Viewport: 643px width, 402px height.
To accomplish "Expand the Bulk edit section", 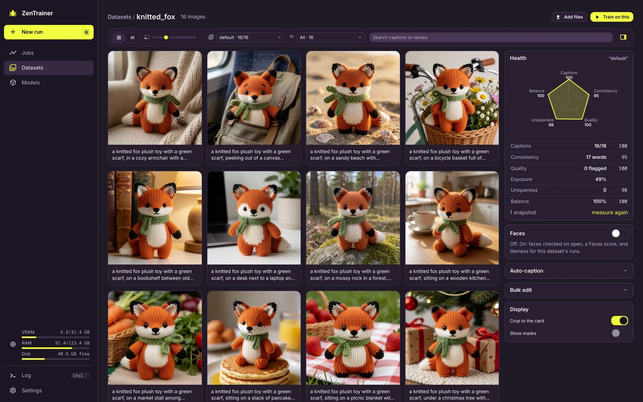I will point(569,290).
